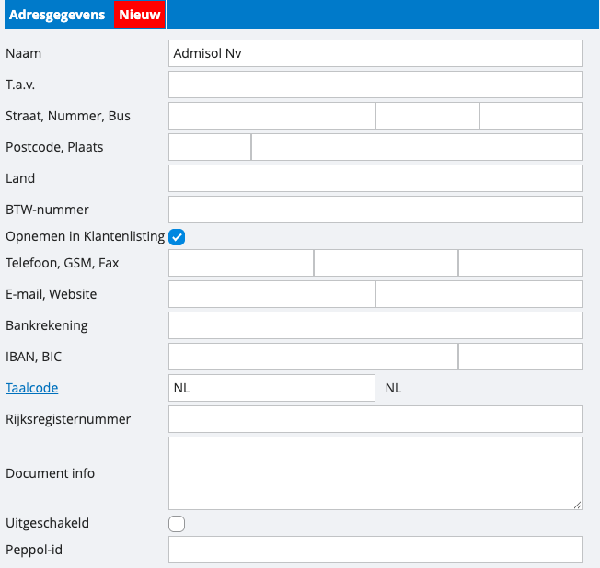The image size is (600, 568).
Task: Click the red Nieuw label
Action: [139, 15]
